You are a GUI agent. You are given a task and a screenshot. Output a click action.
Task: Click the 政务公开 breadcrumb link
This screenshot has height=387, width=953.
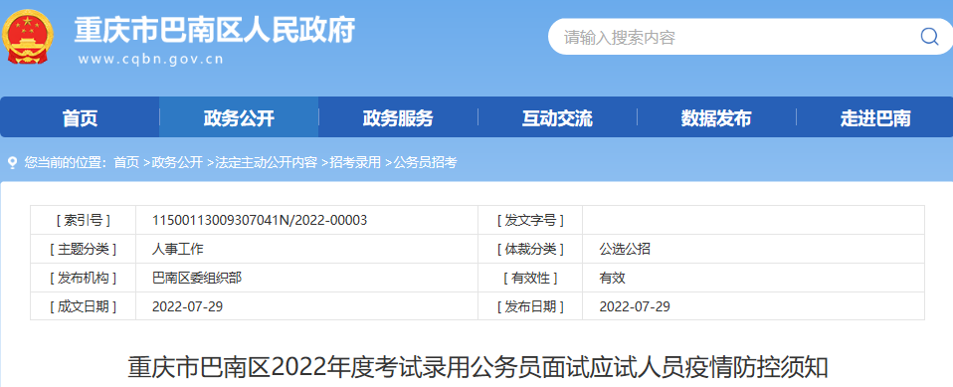(177, 163)
